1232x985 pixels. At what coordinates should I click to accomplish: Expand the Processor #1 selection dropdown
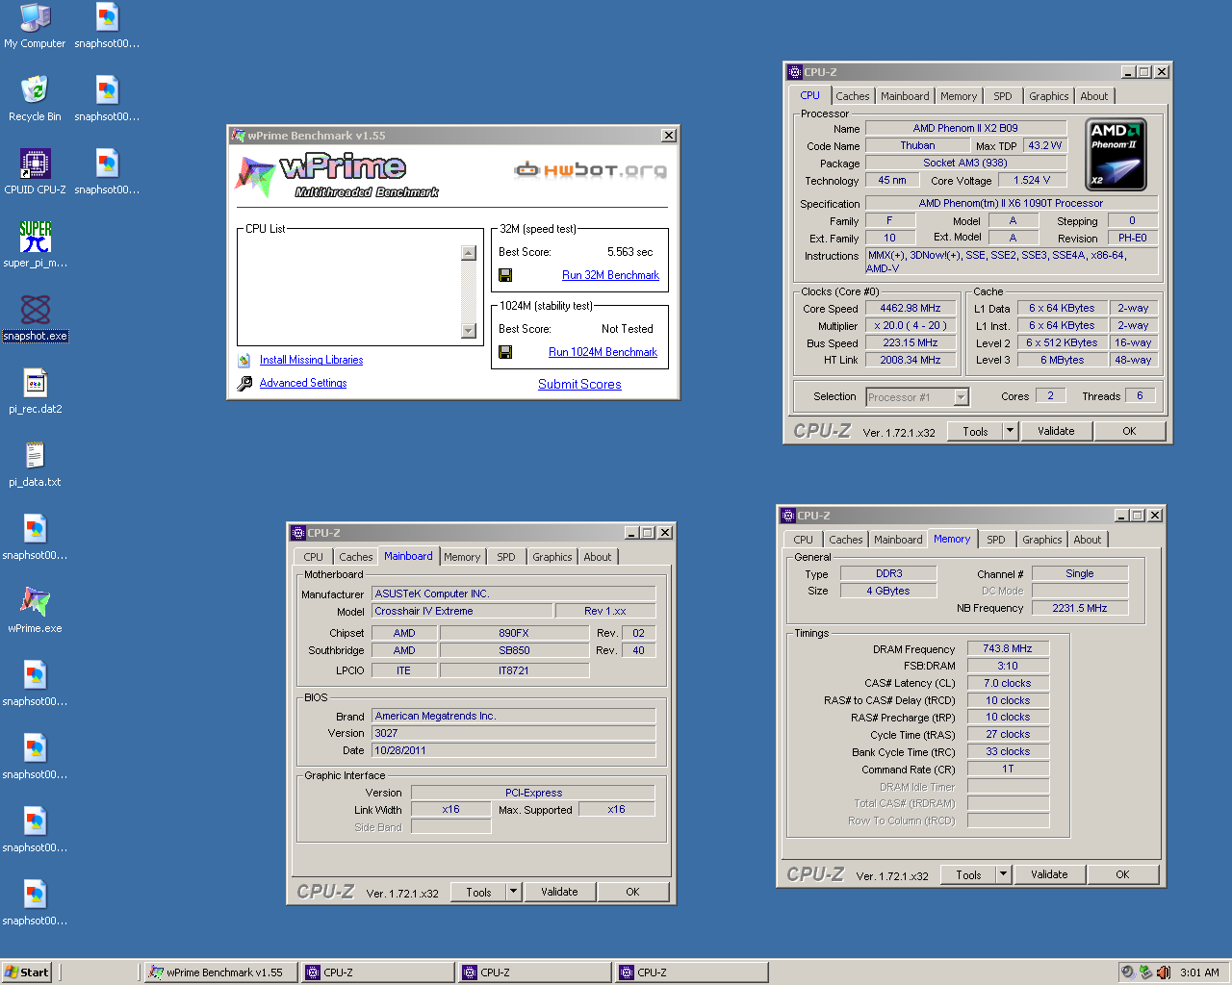click(960, 397)
